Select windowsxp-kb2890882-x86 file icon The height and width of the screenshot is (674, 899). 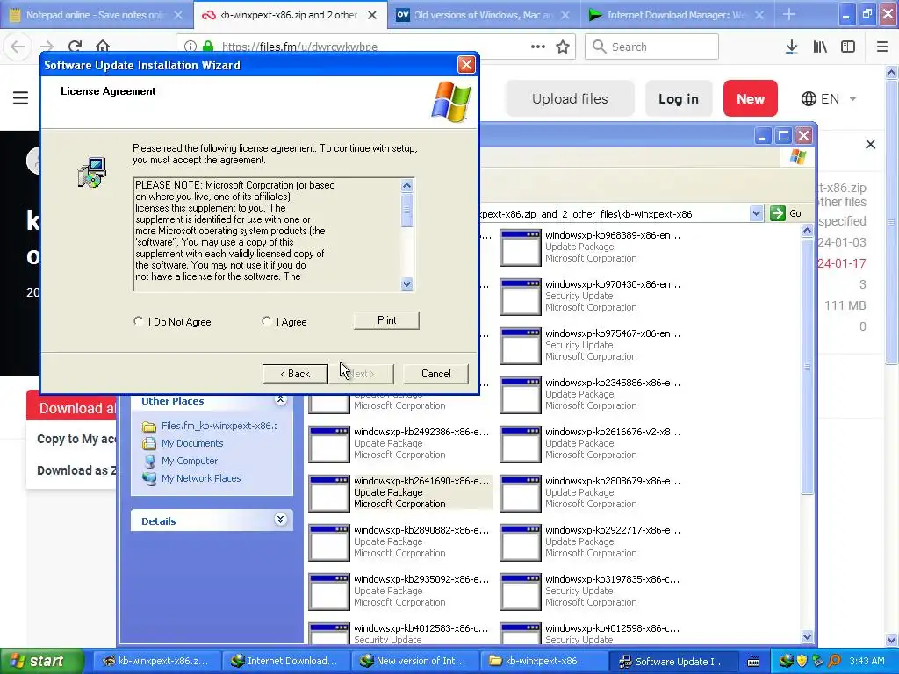328,542
